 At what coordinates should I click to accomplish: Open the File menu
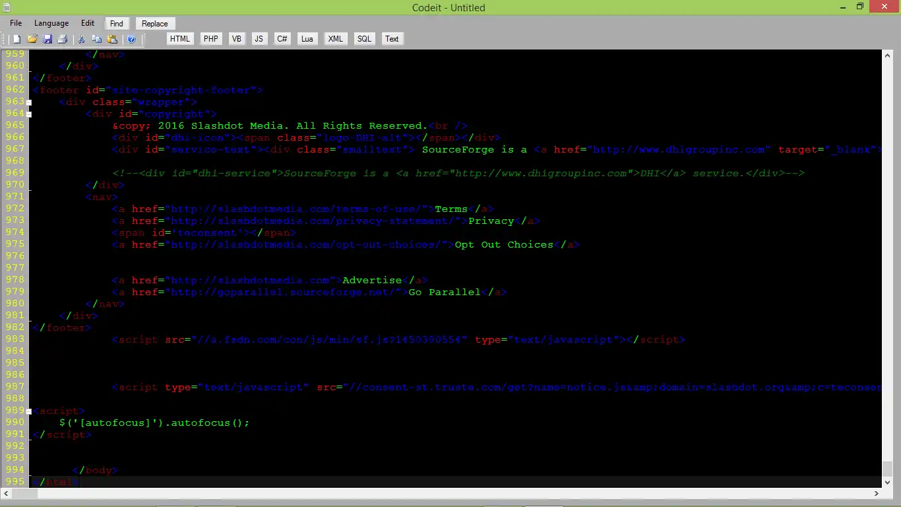pos(16,23)
